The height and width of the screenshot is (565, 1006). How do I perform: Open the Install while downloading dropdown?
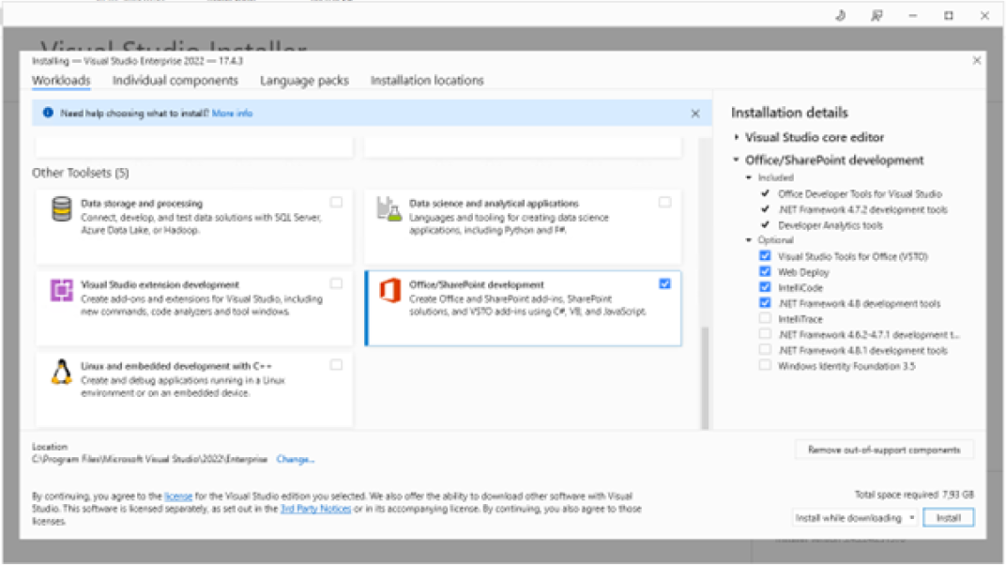855,518
